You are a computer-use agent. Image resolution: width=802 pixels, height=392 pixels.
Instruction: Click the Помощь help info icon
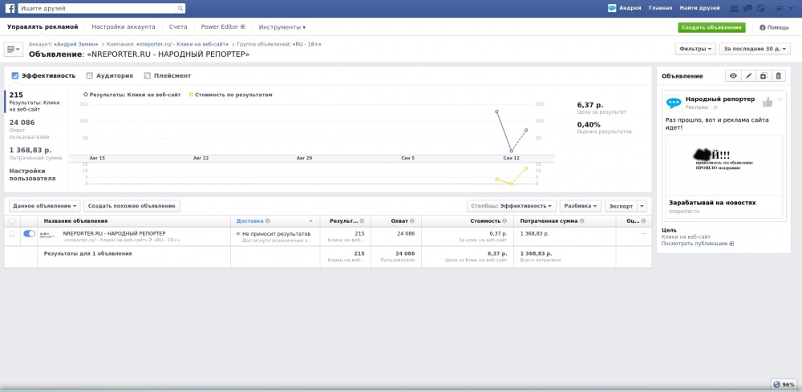[x=762, y=27]
